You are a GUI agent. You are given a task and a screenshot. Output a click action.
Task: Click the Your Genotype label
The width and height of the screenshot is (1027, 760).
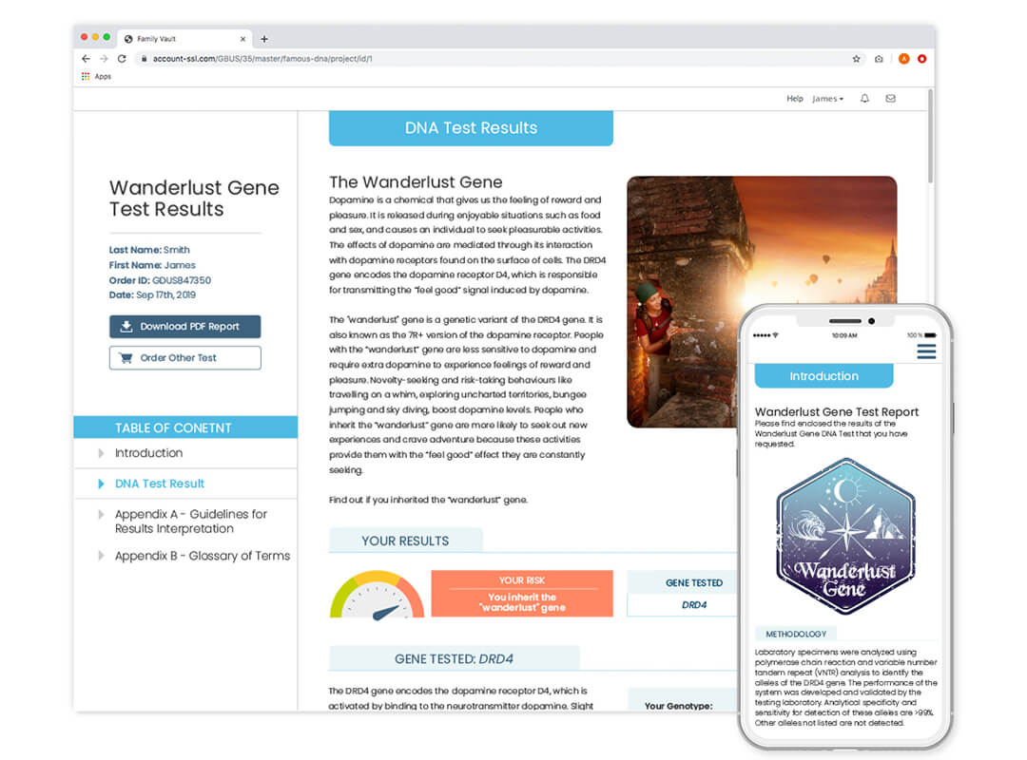679,706
